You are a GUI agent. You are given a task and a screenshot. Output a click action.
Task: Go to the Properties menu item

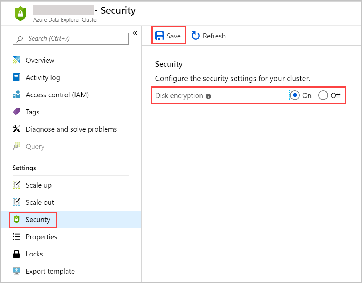pyautogui.click(x=41, y=237)
